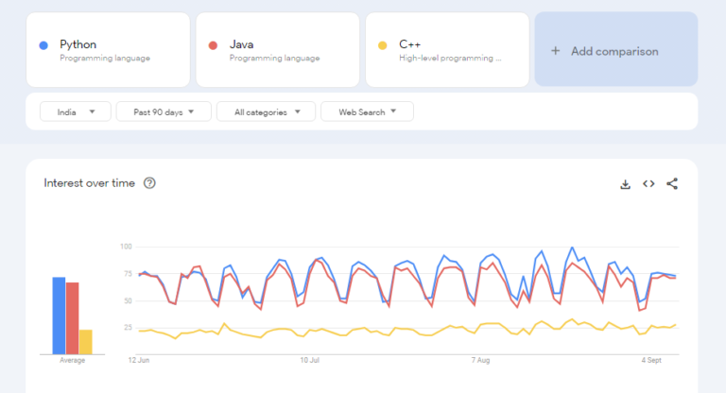Open the All categories dropdown
726x393 pixels.
(266, 111)
